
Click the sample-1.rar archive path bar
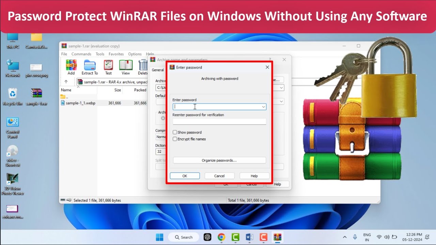[x=112, y=82]
